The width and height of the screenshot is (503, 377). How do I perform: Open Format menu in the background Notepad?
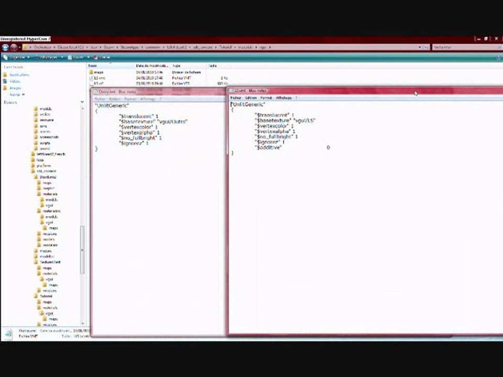[130, 99]
